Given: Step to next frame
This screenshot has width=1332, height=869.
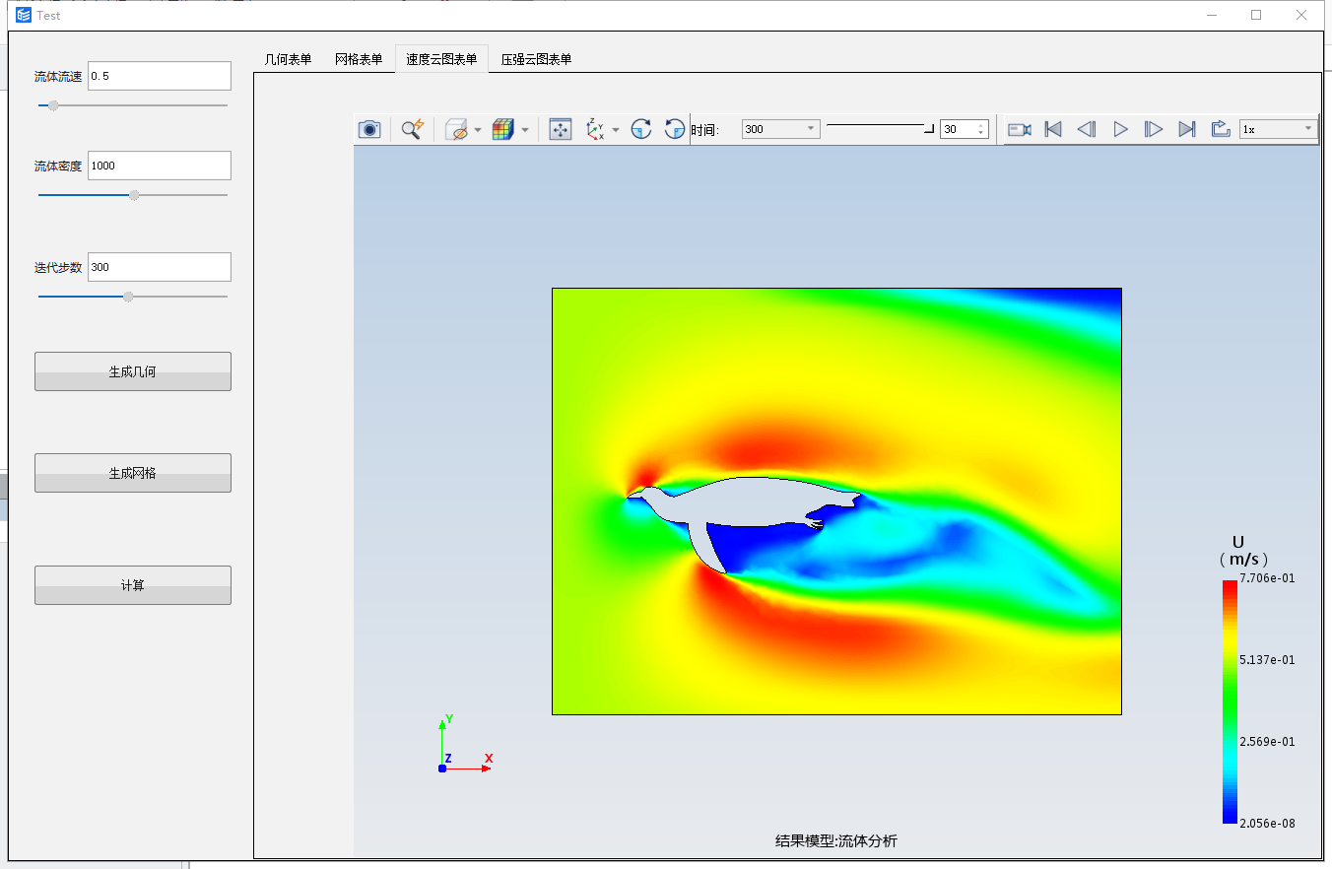Looking at the screenshot, I should [x=1154, y=129].
